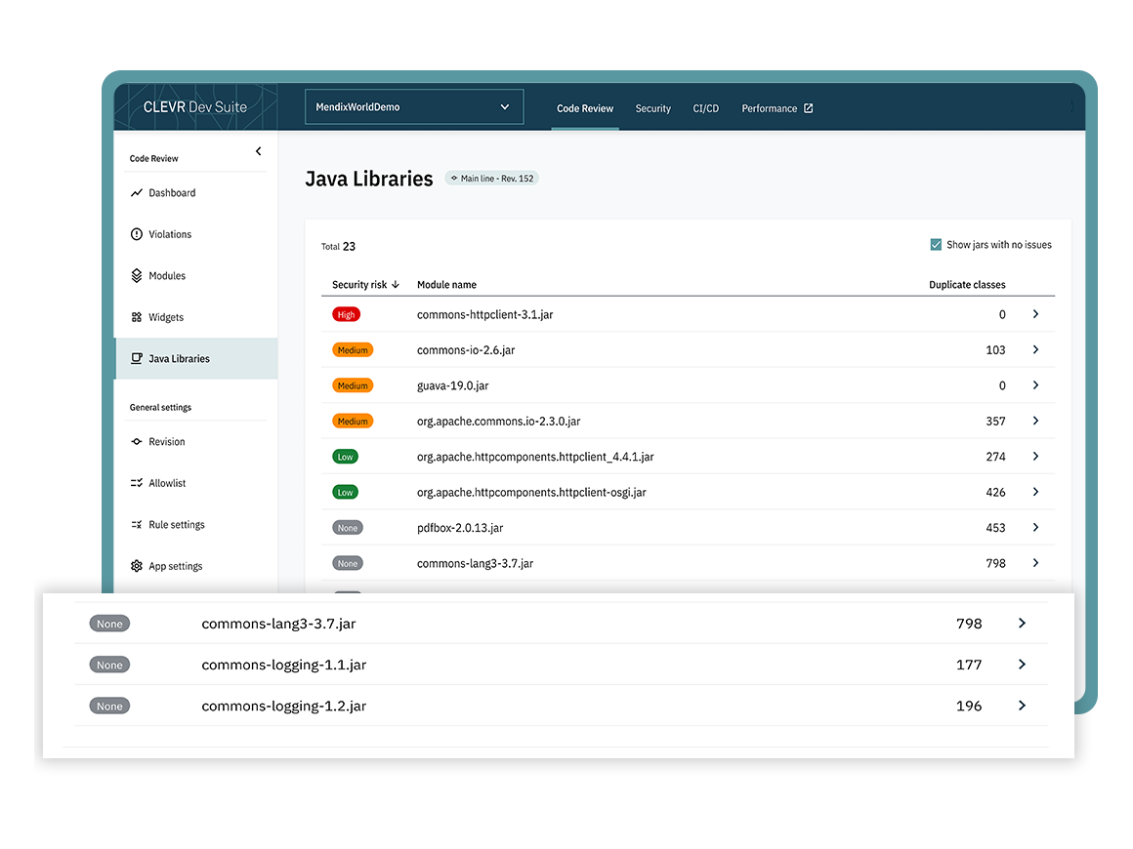The image size is (1133, 849).
Task: Click the Java Libraries cup icon
Action: [x=137, y=359]
